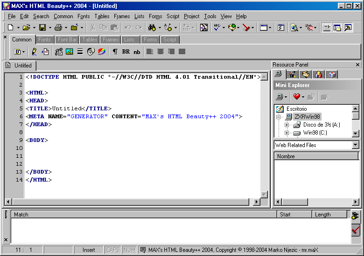Image resolution: width=364 pixels, height=256 pixels.
Task: Toggle the CAPS indicator in status bar
Action: tap(113, 250)
